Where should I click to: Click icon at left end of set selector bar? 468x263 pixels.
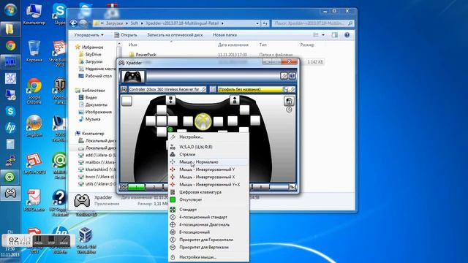(124, 187)
